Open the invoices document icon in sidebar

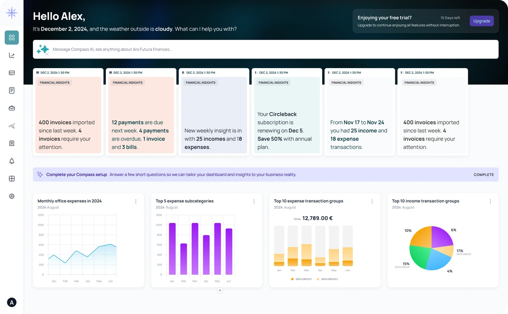pyautogui.click(x=11, y=90)
